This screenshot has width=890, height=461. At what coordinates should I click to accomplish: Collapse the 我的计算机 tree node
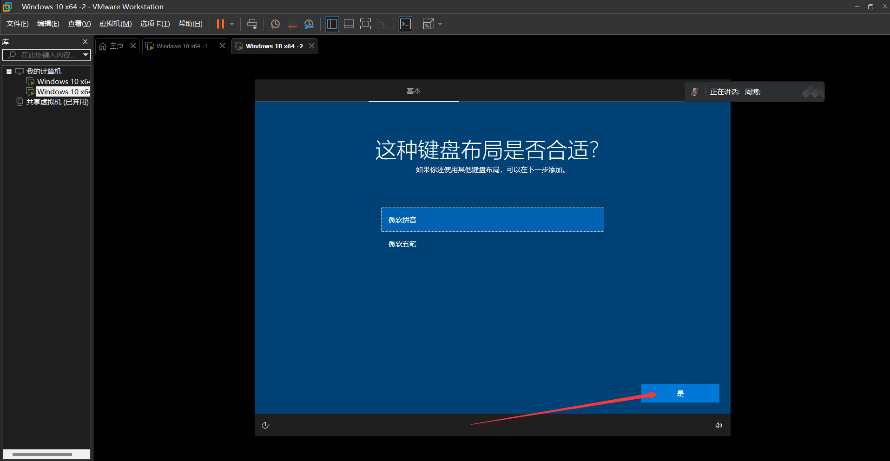pos(9,71)
